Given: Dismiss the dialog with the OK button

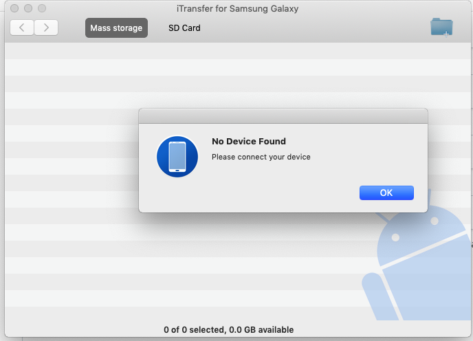Looking at the screenshot, I should click(x=386, y=192).
